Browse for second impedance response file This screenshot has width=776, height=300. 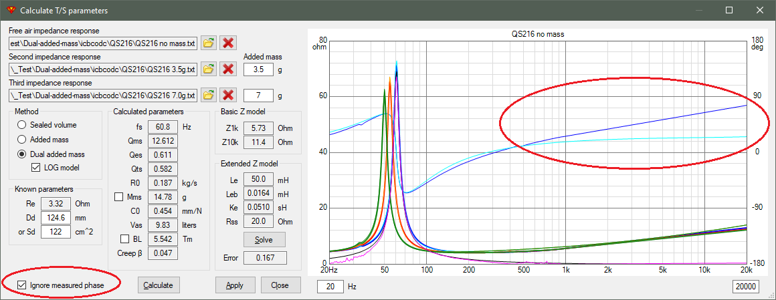pyautogui.click(x=208, y=69)
